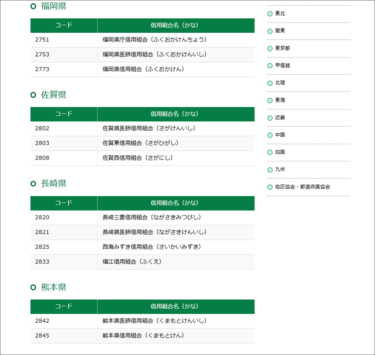Select 長崎県医師信用組合(ながさきけんいし) cell
Viewport: 375px width, 355px height.
[176, 232]
